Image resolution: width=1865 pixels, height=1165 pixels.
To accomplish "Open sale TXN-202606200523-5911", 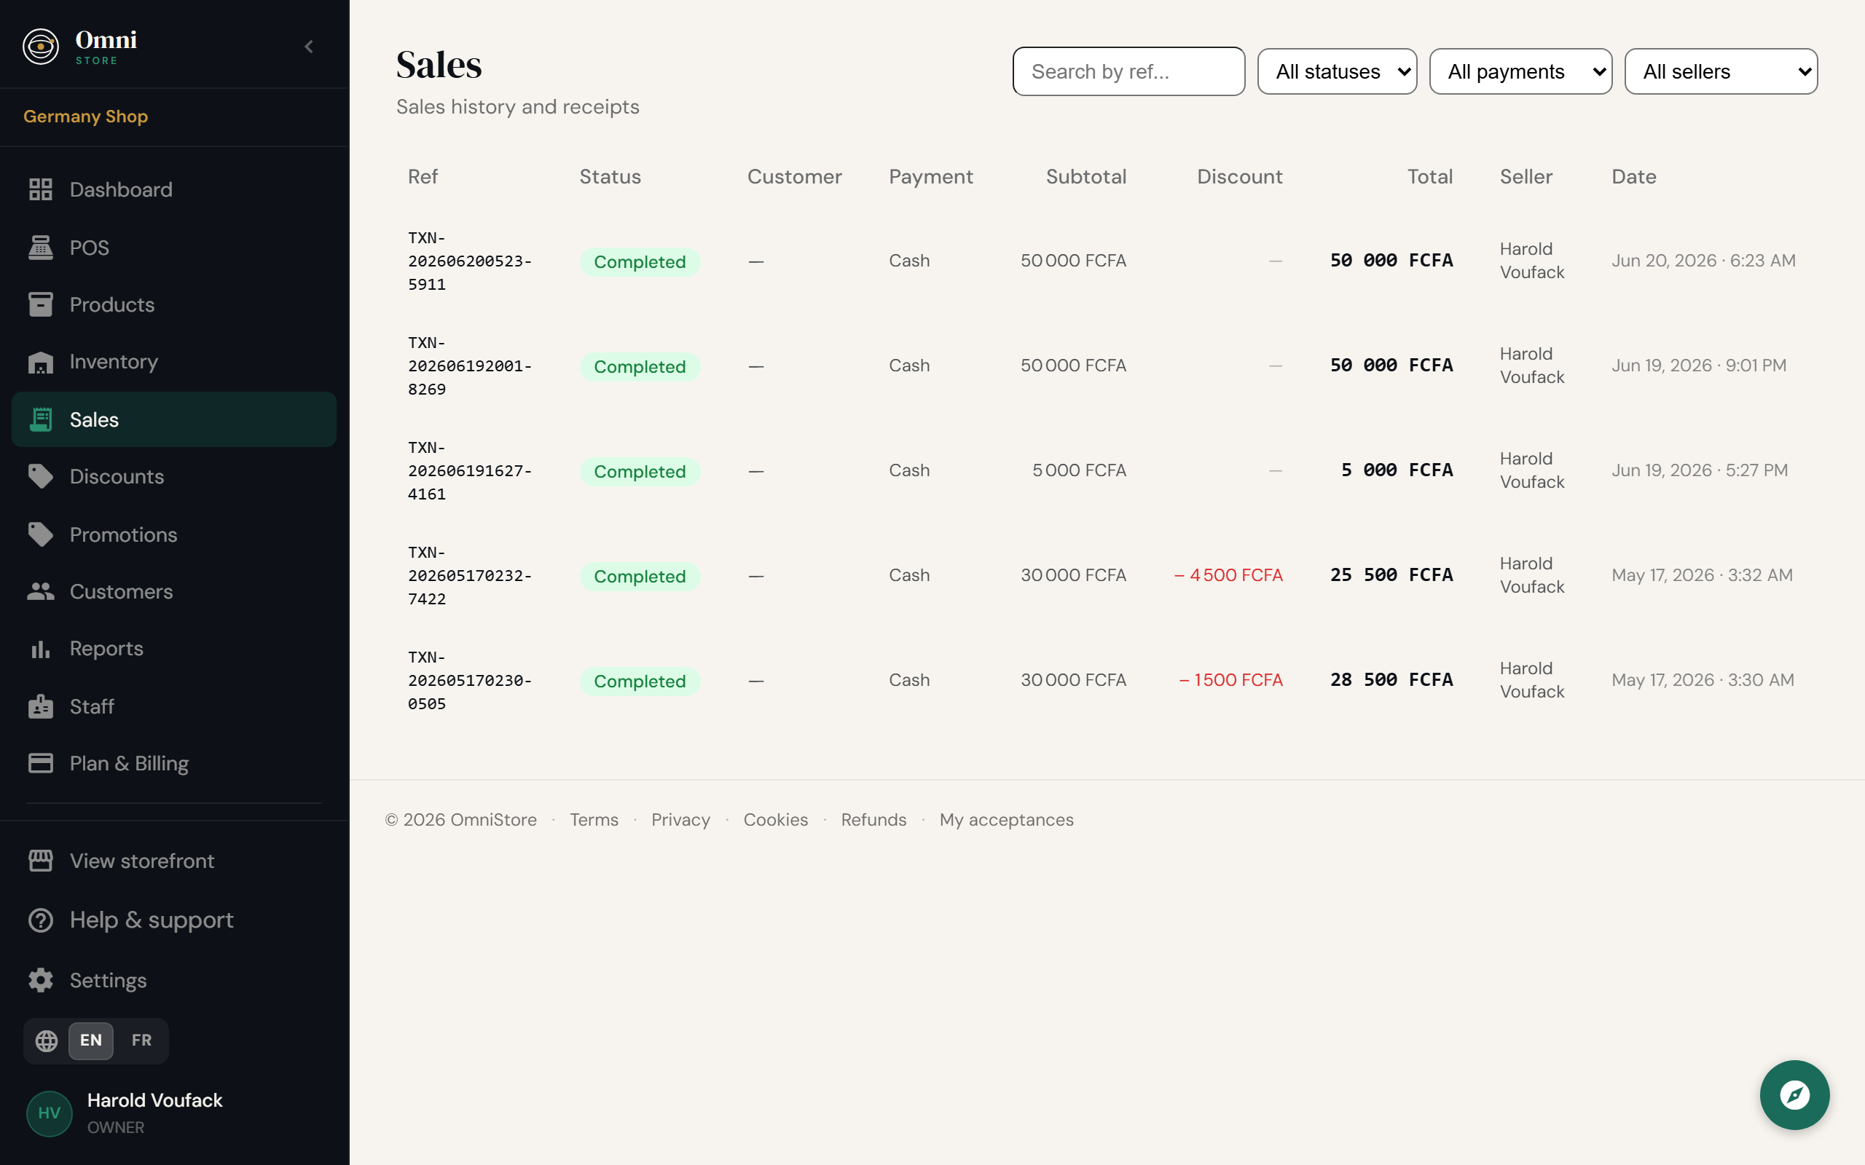I will (469, 261).
